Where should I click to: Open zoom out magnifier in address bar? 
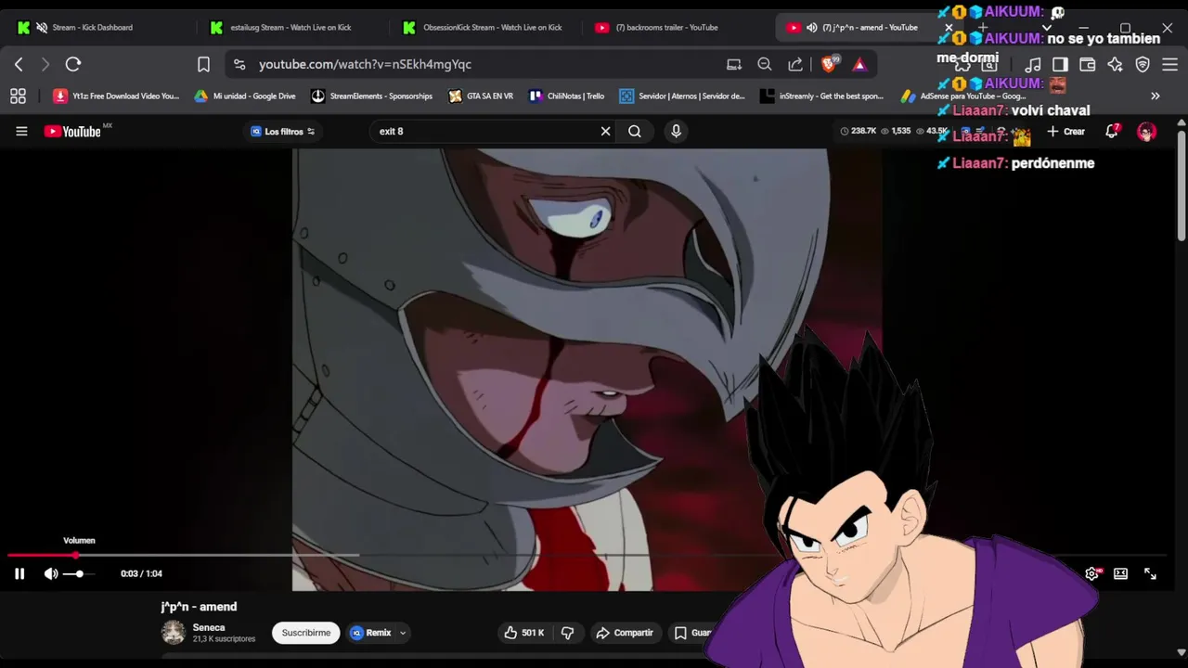coord(765,64)
